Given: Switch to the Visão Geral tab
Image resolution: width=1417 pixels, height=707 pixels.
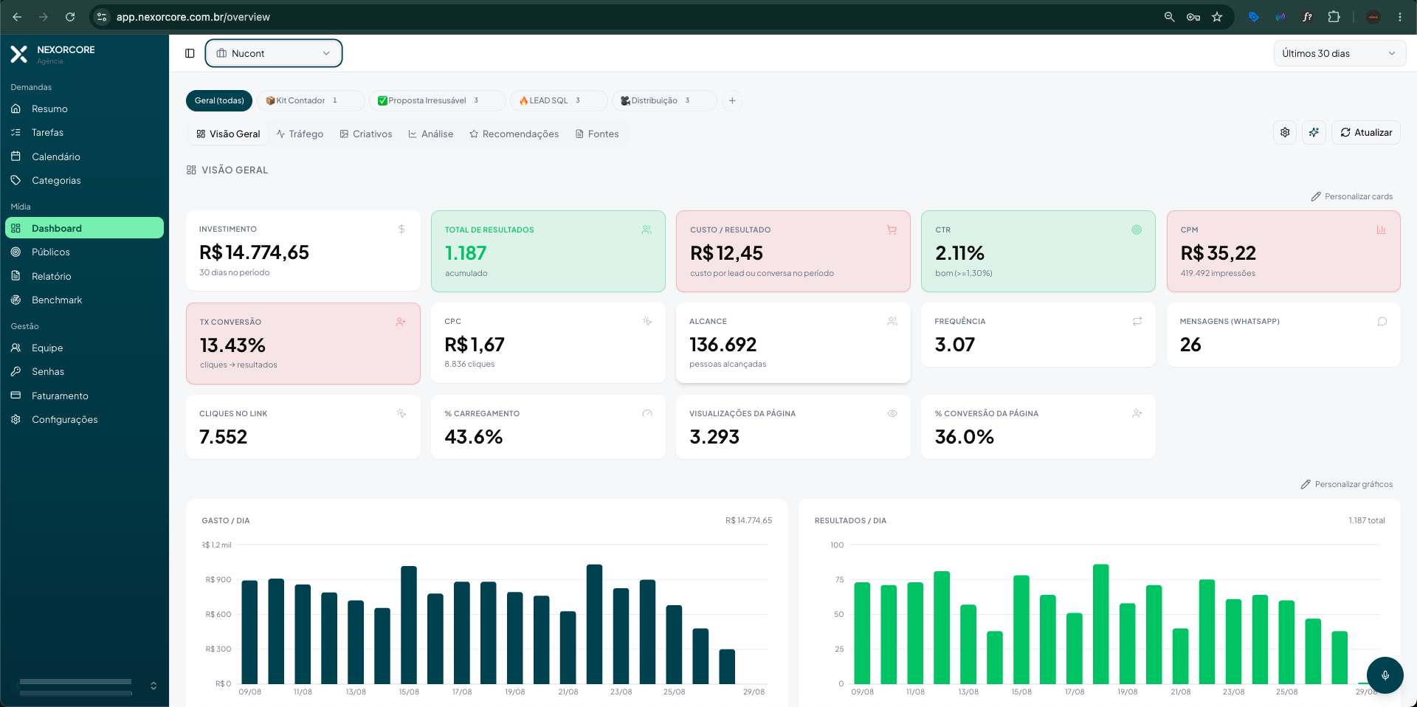Looking at the screenshot, I should [228, 134].
